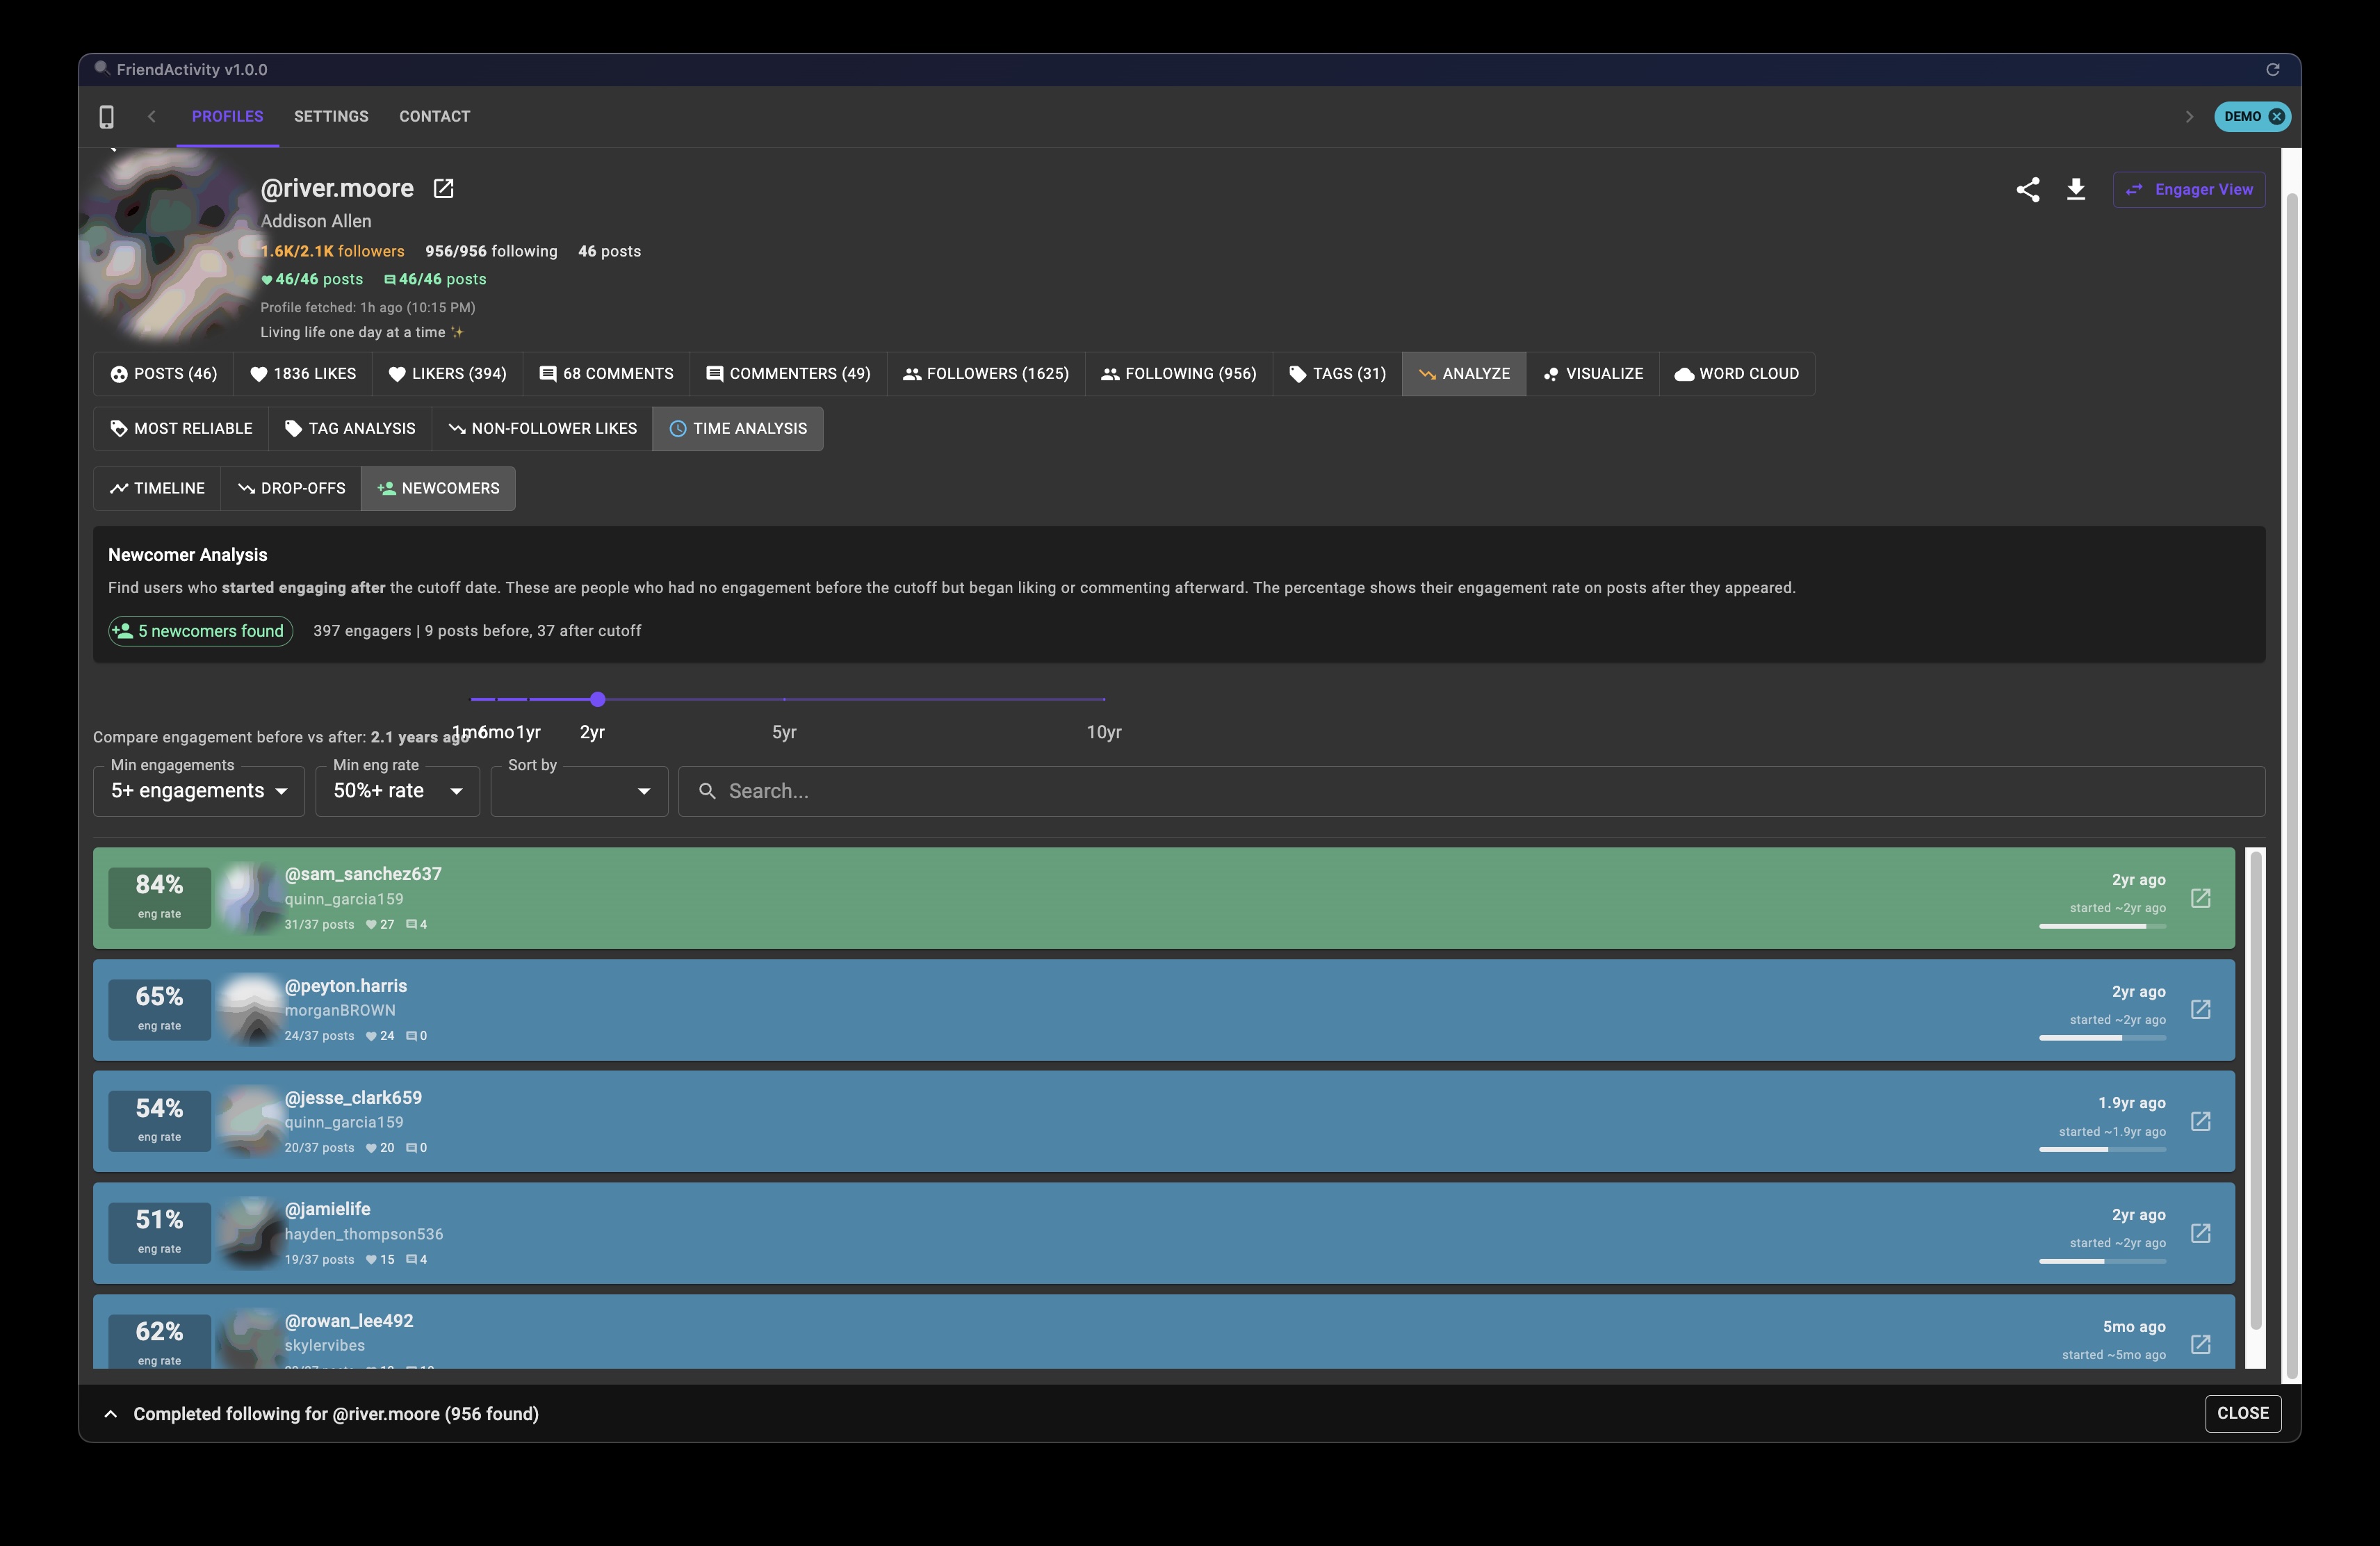This screenshot has height=1546, width=2380.
Task: Click the refresh icon in title bar
Action: click(2274, 69)
